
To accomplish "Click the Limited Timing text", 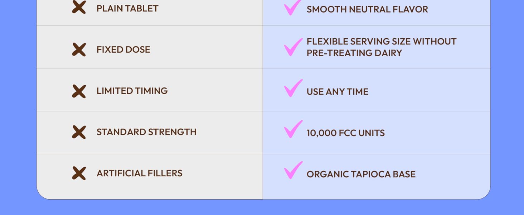I will [132, 91].
